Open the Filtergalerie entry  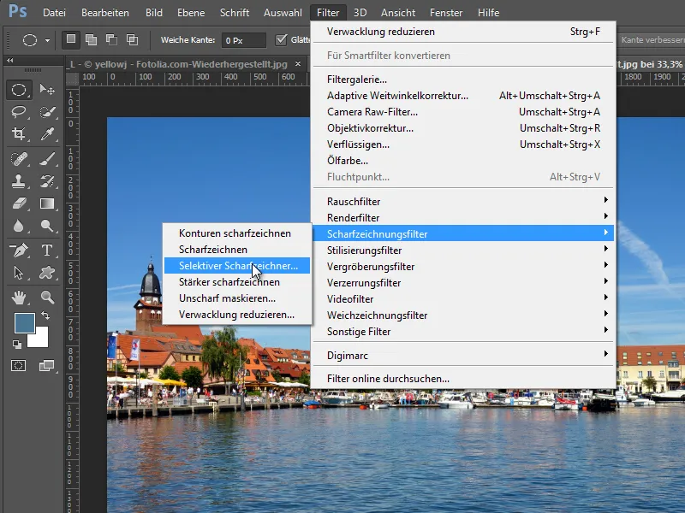(463, 80)
